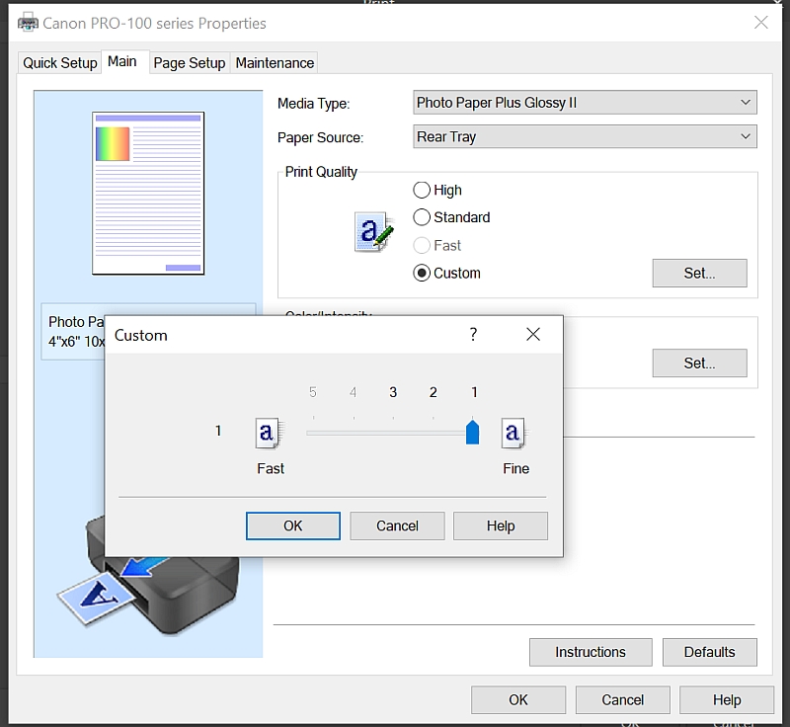Select the Custom print quality radio button
The height and width of the screenshot is (727, 790).
pos(423,274)
